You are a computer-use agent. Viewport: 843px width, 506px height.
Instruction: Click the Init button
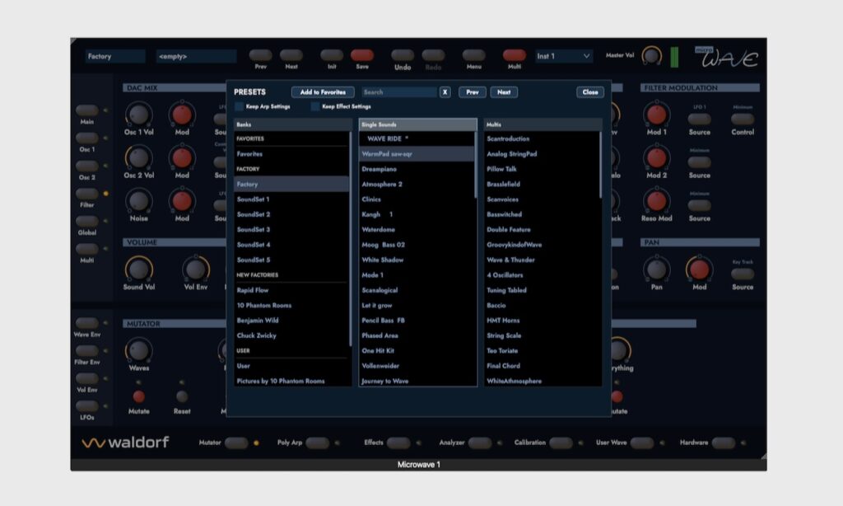click(332, 55)
